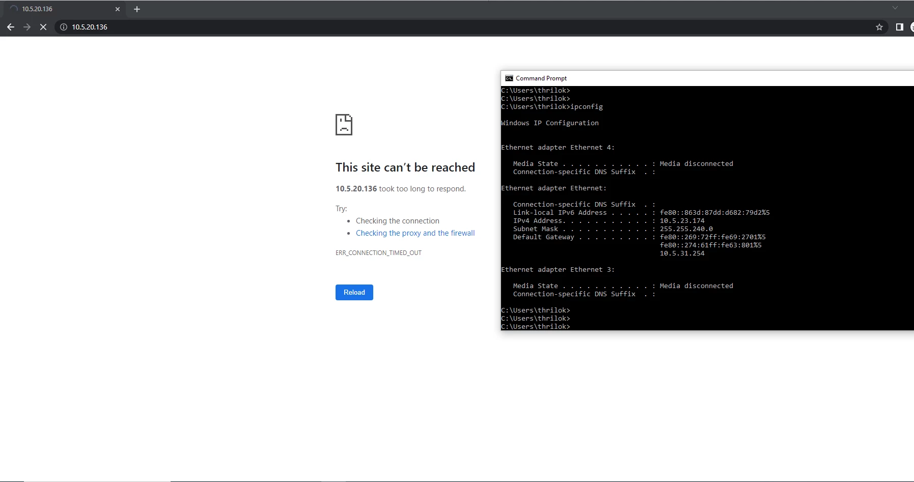Open site information icon in address bar
Screen dimensions: 914x482
(64, 27)
